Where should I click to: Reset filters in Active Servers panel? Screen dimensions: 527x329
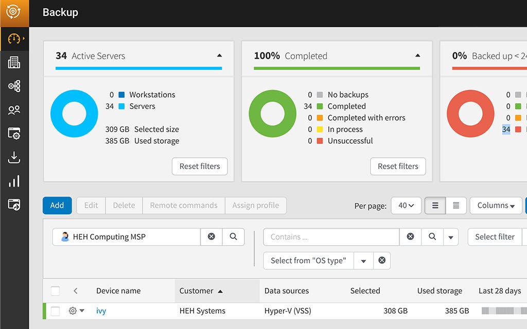click(200, 166)
